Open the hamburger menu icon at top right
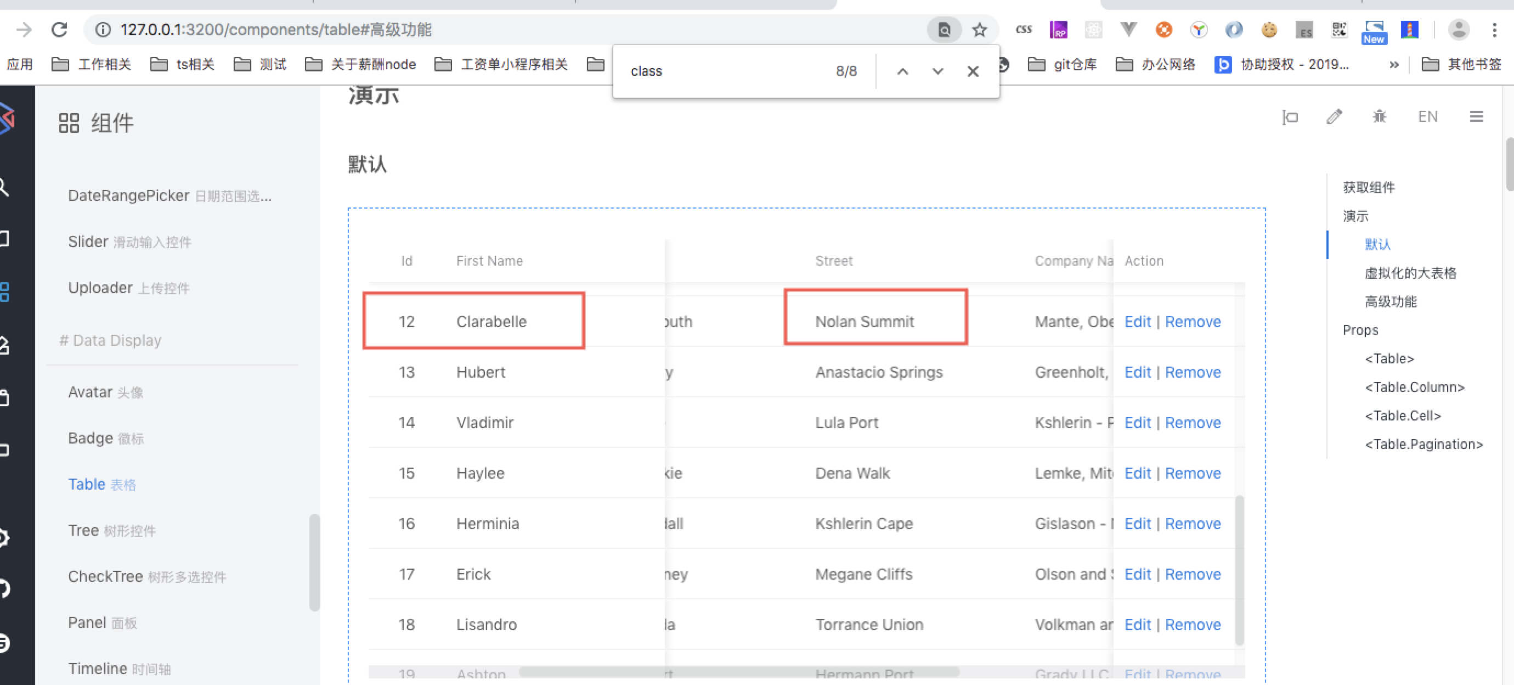Screen dimensions: 1514x685 [x=1477, y=116]
